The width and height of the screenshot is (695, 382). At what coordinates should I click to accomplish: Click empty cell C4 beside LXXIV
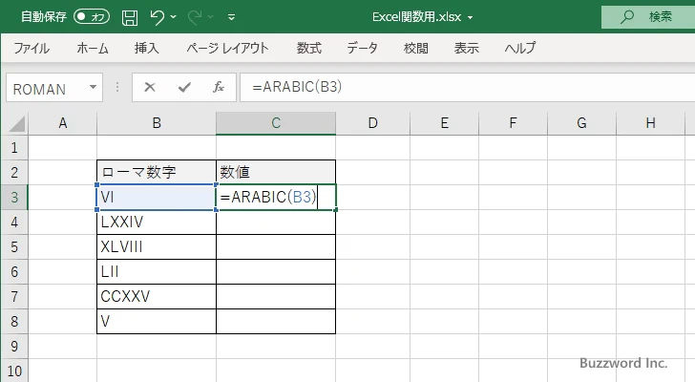[x=276, y=222]
